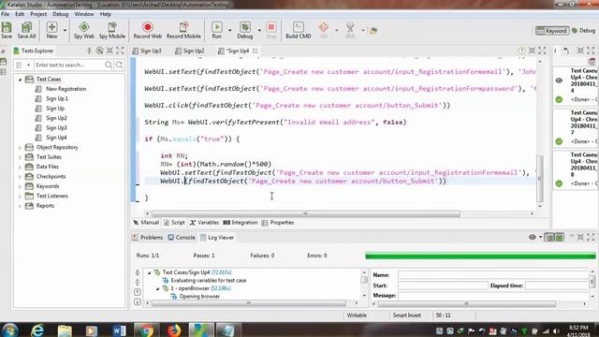Switch to the Sign Up2 editor tab
This screenshot has height=337, width=599.
190,51
